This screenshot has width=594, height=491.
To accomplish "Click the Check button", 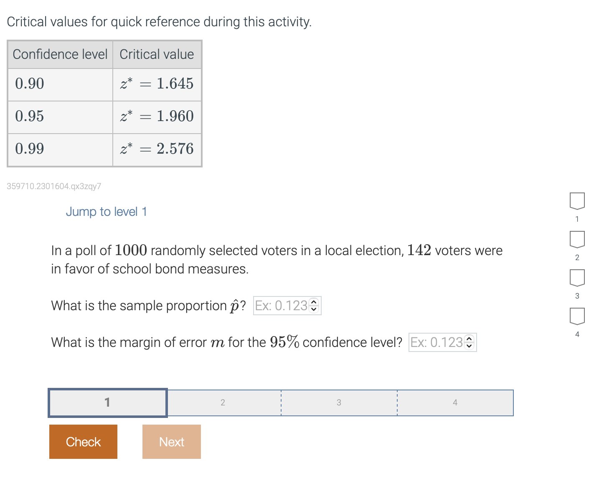I will 83,441.
